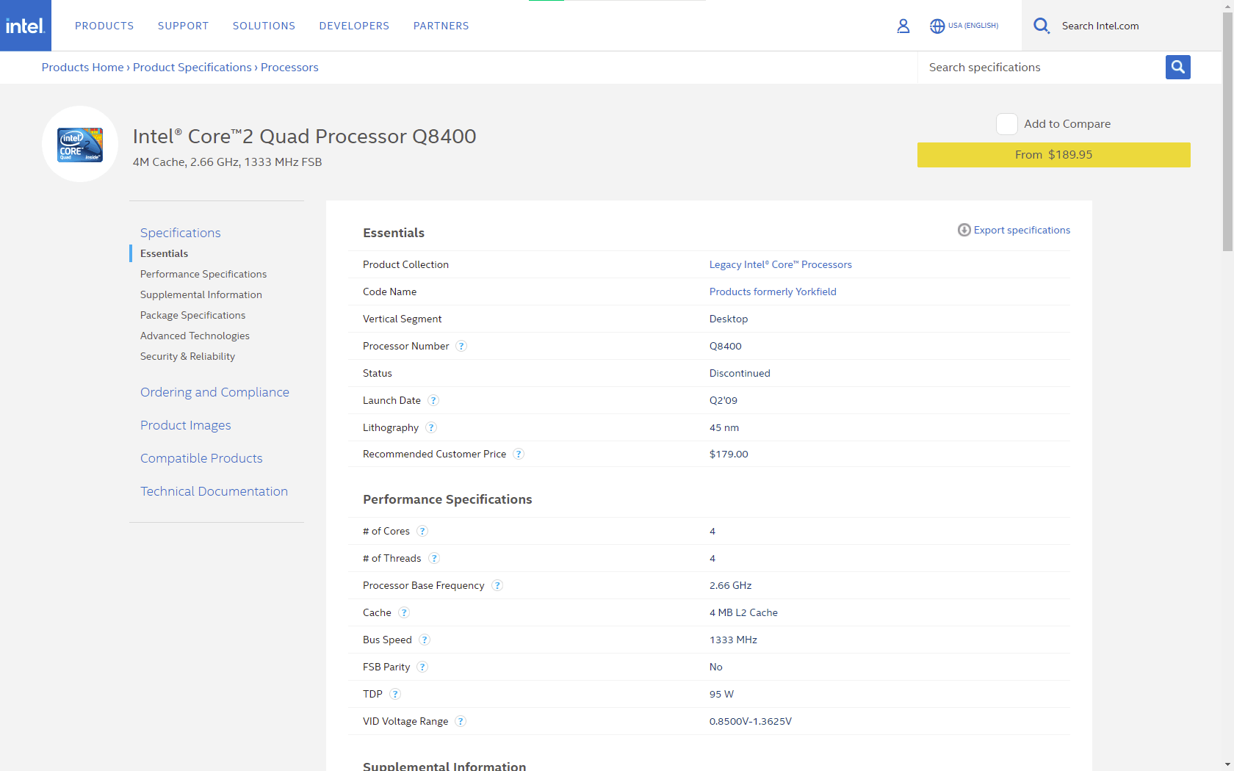Open help icon next to Processor Number
The height and width of the screenshot is (771, 1234).
461,346
